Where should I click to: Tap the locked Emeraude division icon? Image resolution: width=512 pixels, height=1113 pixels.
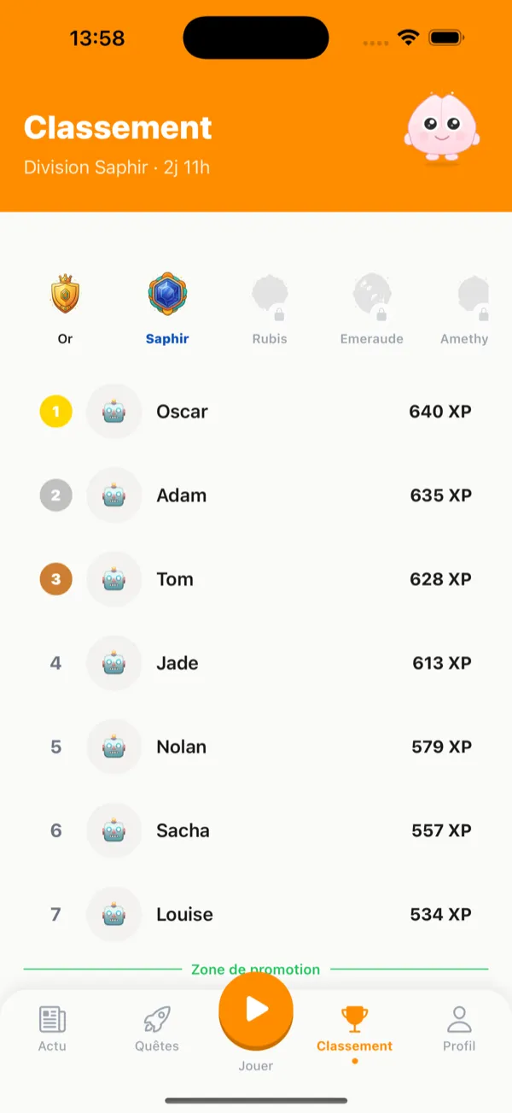coord(372,296)
